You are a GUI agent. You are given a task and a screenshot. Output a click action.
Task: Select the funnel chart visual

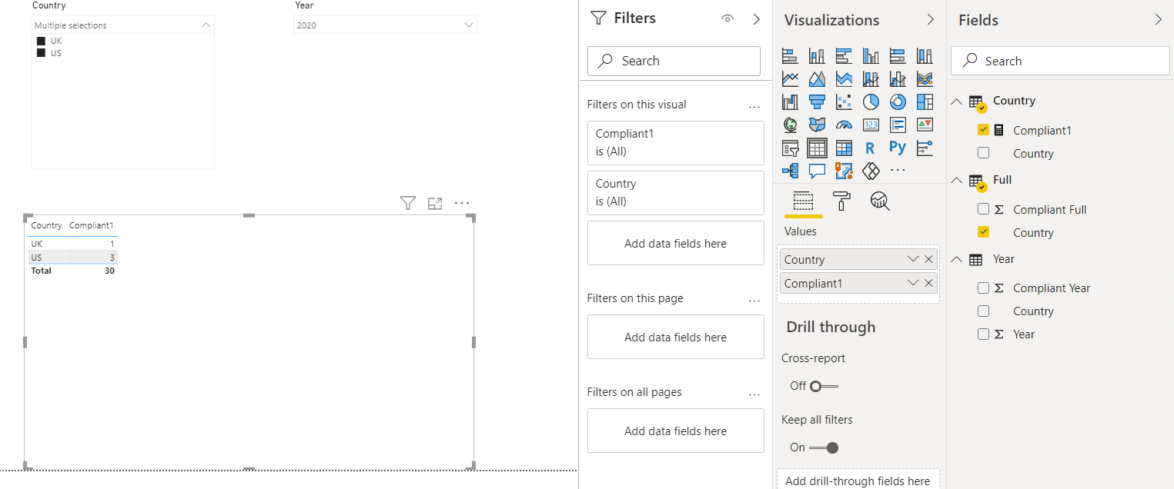(x=817, y=101)
